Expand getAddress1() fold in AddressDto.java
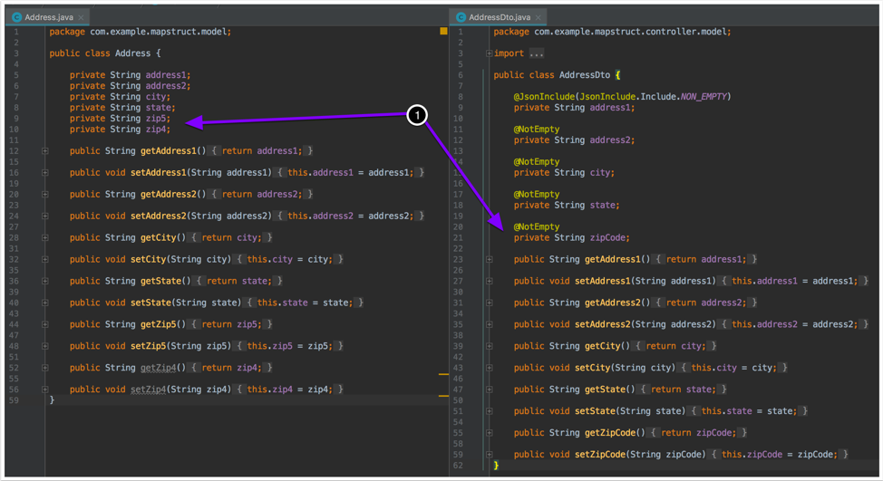 coord(489,259)
